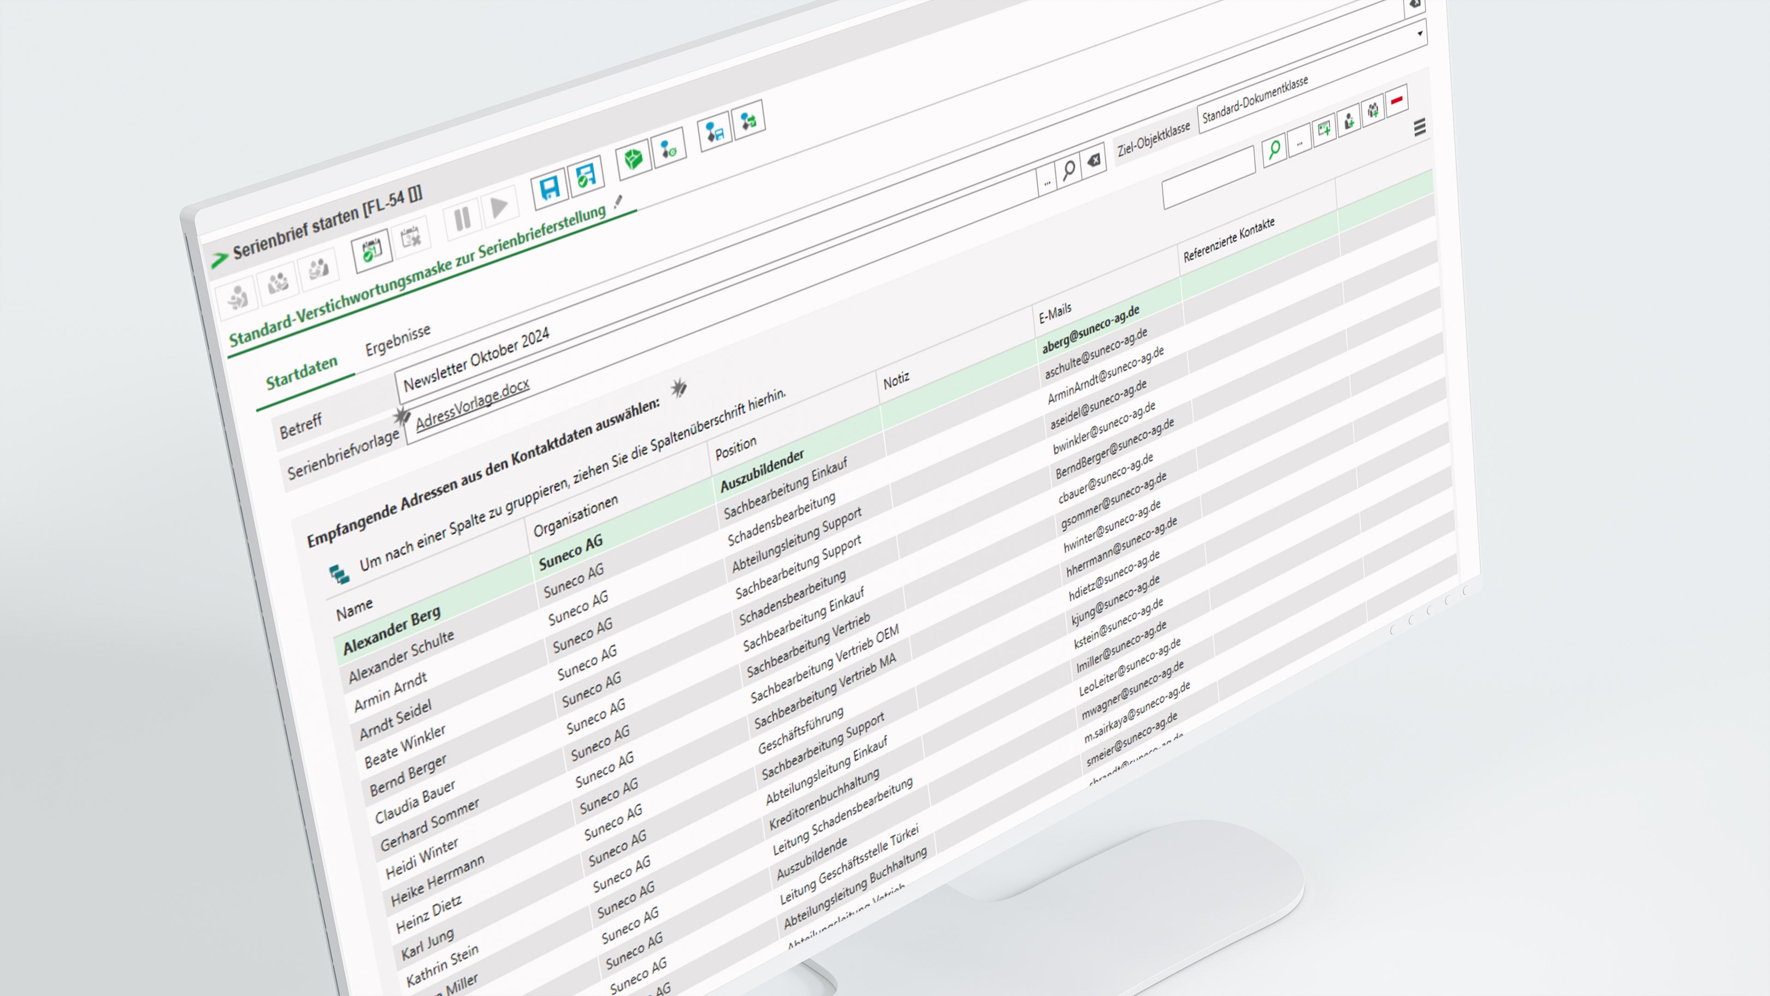Viewport: 1770px width, 996px height.
Task: Sort by the Organisationen column header
Action: click(576, 516)
